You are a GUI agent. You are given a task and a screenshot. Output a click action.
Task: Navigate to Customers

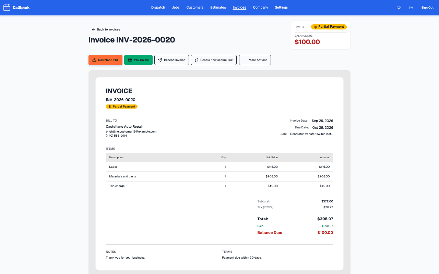195,8
